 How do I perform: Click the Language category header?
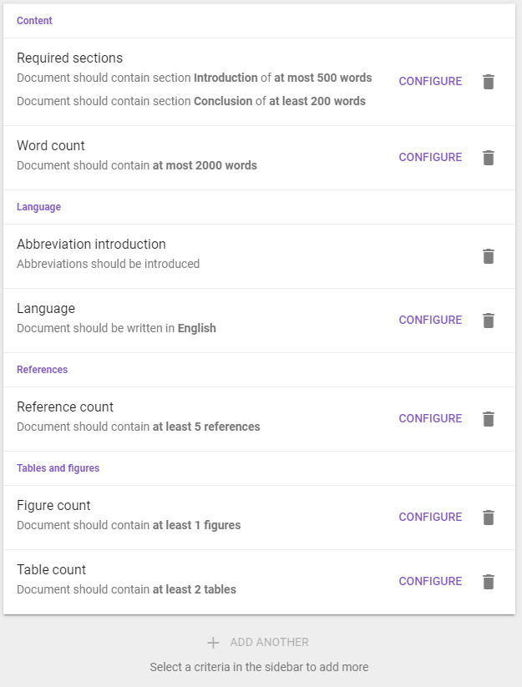pyautogui.click(x=38, y=207)
